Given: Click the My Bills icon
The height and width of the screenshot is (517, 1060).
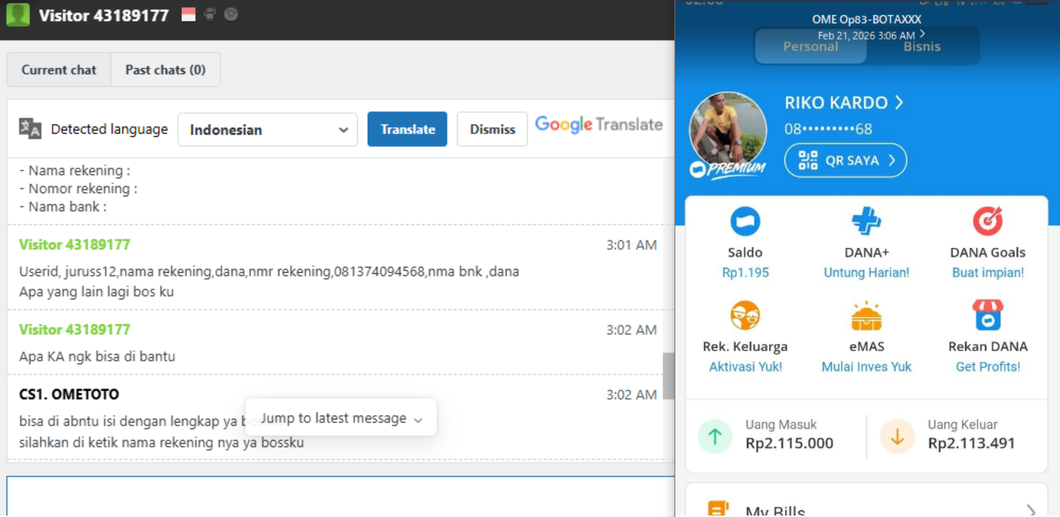Looking at the screenshot, I should 718,509.
